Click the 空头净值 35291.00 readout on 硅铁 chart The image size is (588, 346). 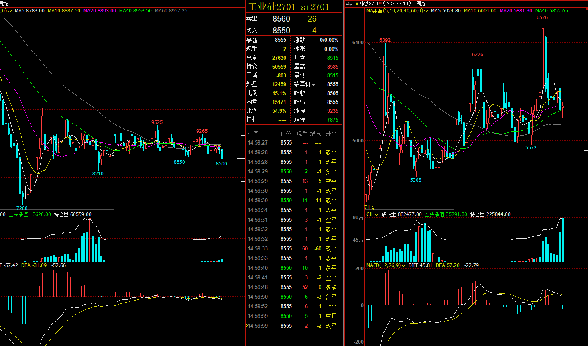446,214
